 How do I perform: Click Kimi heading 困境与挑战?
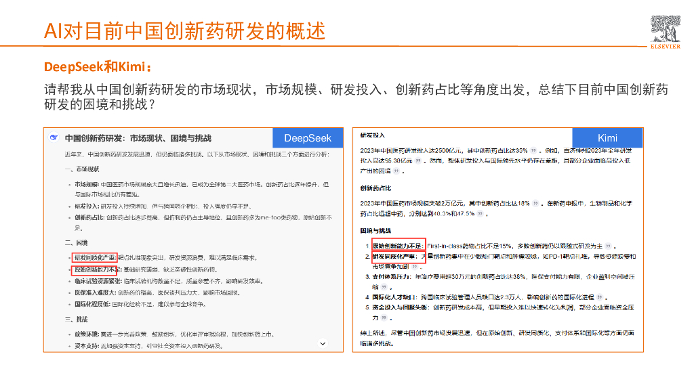(x=375, y=231)
